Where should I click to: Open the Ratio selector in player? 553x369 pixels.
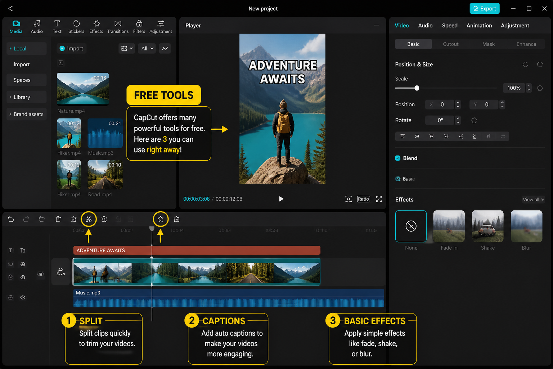point(363,199)
